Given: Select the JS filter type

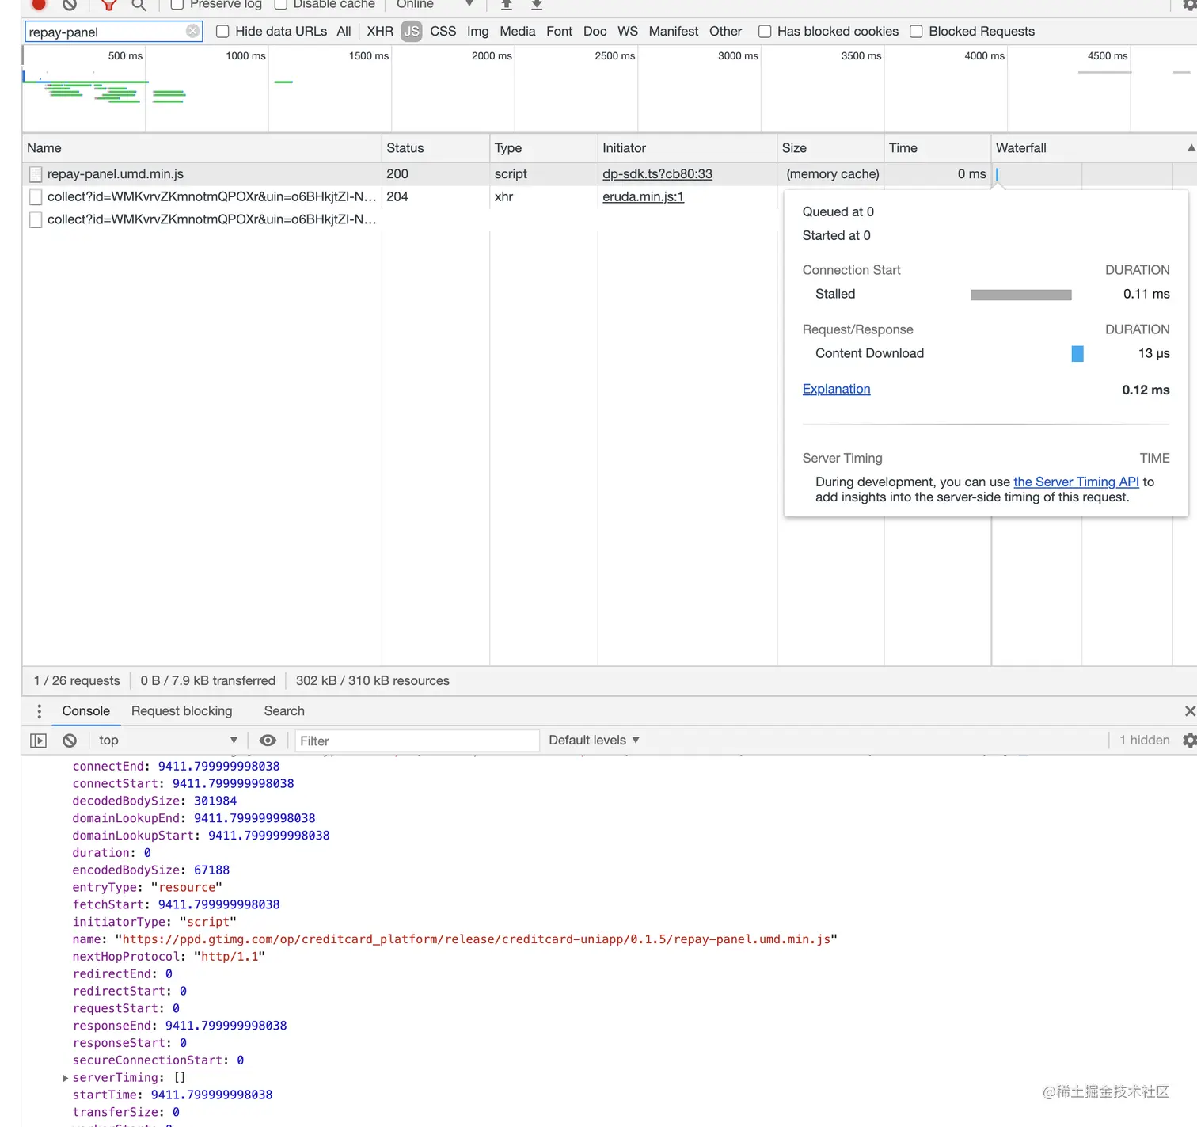Looking at the screenshot, I should pyautogui.click(x=412, y=32).
